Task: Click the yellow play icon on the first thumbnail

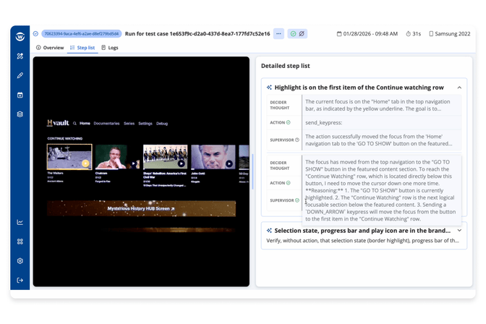Action: pos(85,163)
